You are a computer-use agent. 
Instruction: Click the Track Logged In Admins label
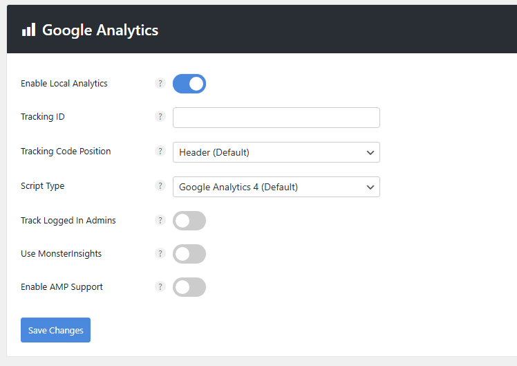click(x=68, y=221)
